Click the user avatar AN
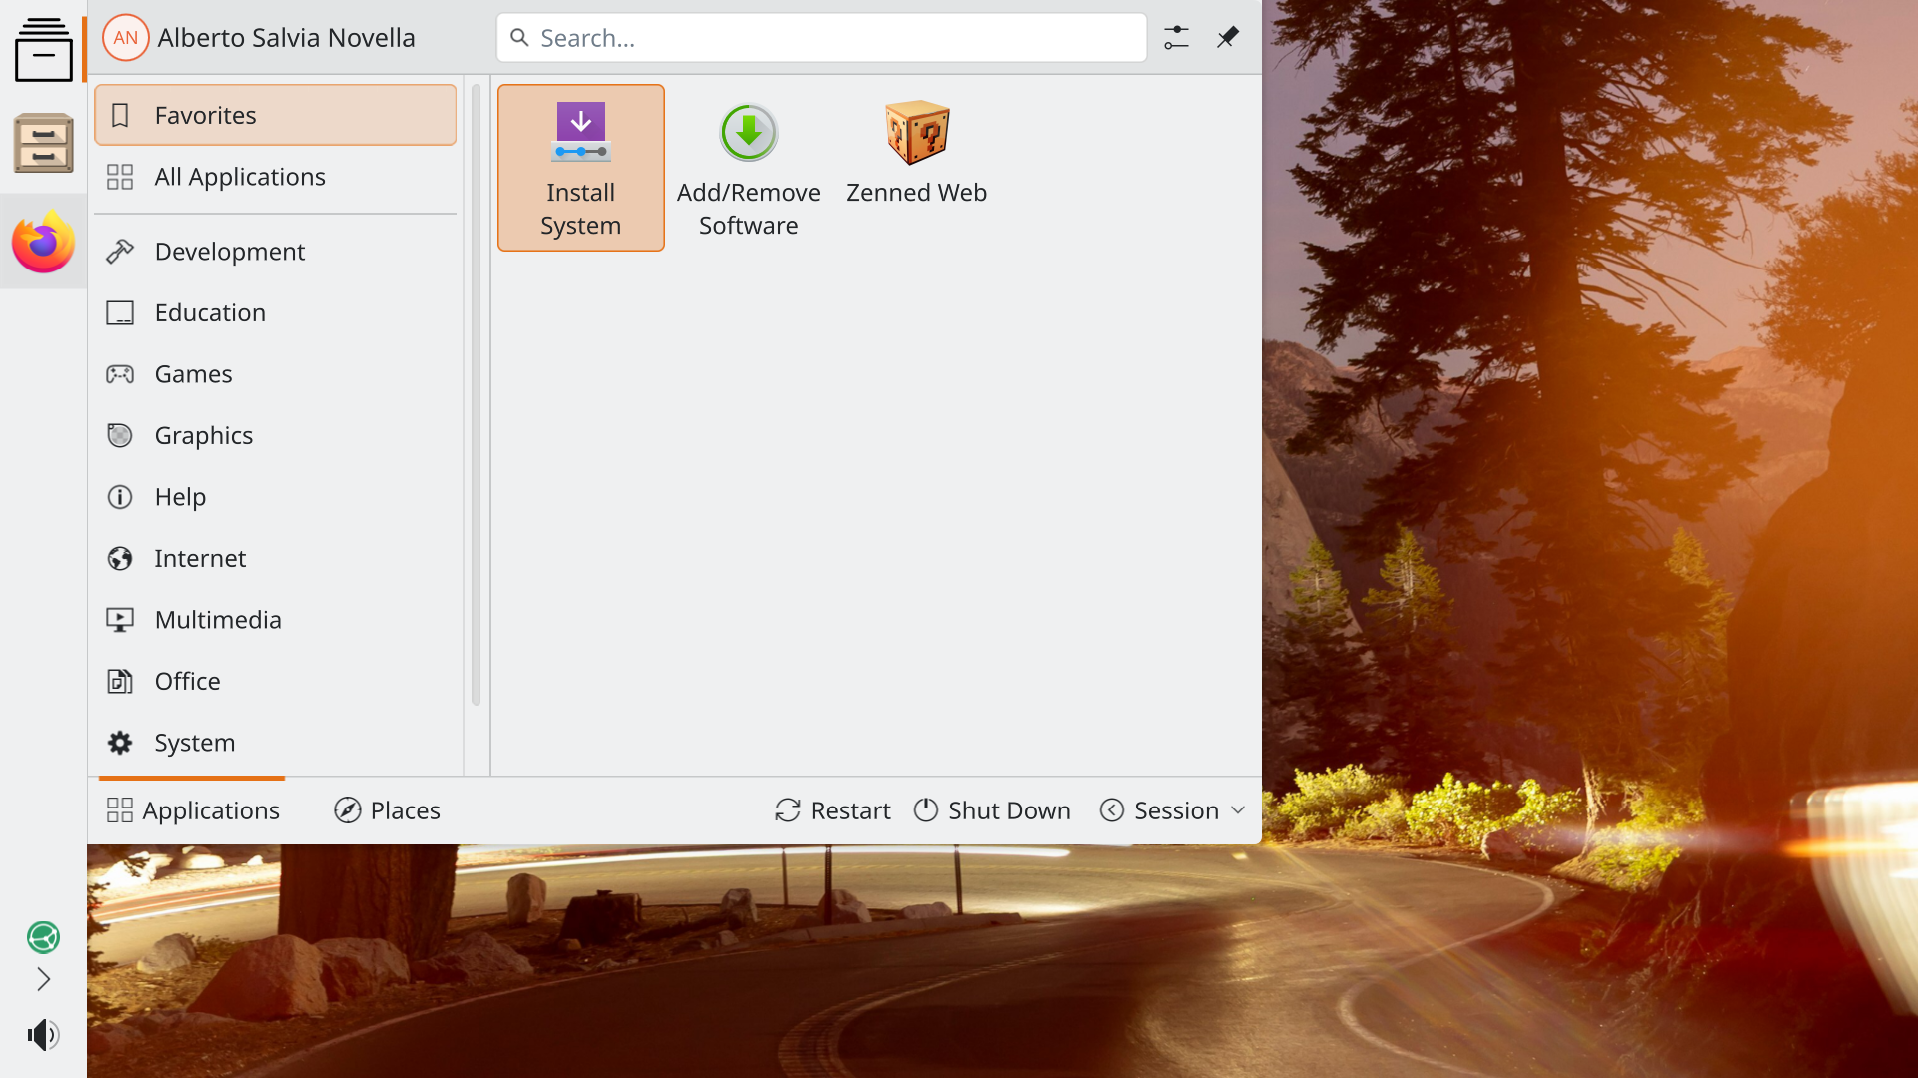This screenshot has height=1078, width=1918. pyautogui.click(x=126, y=38)
